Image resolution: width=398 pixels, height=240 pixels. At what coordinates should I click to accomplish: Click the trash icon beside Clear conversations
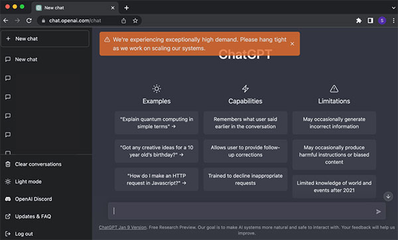(x=8, y=164)
